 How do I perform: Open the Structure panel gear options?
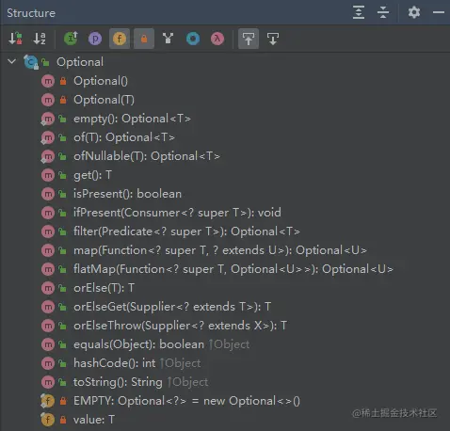click(x=414, y=12)
